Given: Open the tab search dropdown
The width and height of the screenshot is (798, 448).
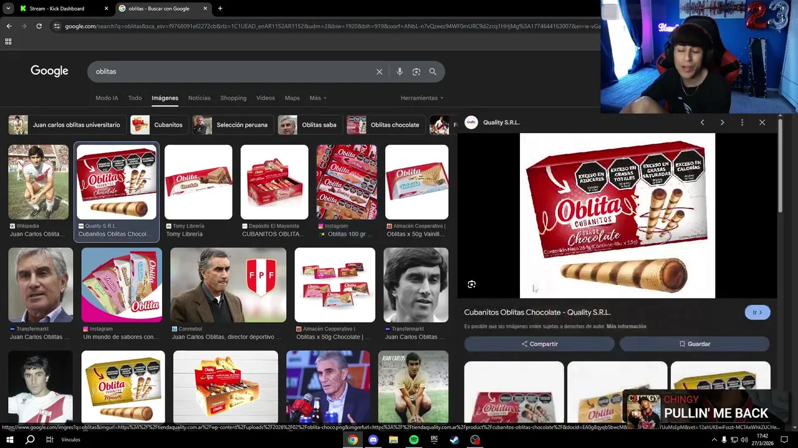Looking at the screenshot, I should [8, 9].
